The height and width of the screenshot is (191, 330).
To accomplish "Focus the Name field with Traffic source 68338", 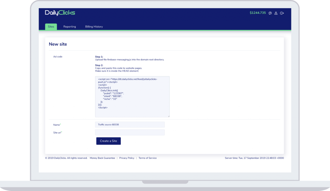I will 130,125.
